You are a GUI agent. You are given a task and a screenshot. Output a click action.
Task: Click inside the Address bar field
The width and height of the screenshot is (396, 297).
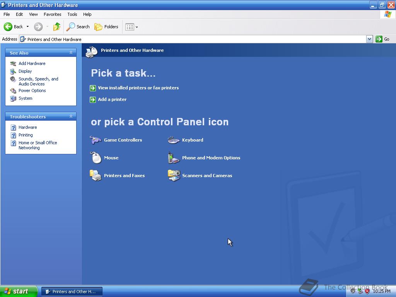193,39
